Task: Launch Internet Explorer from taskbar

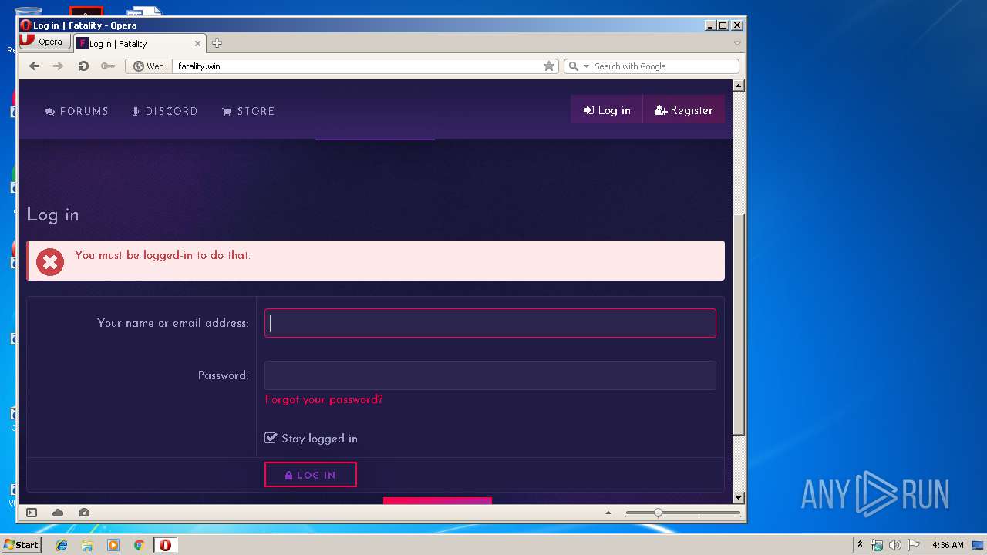Action: click(62, 545)
